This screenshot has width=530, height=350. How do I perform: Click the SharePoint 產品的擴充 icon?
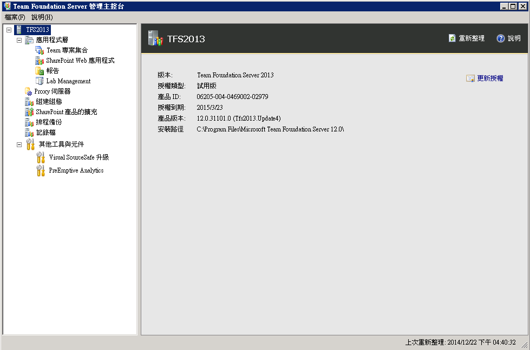point(29,112)
